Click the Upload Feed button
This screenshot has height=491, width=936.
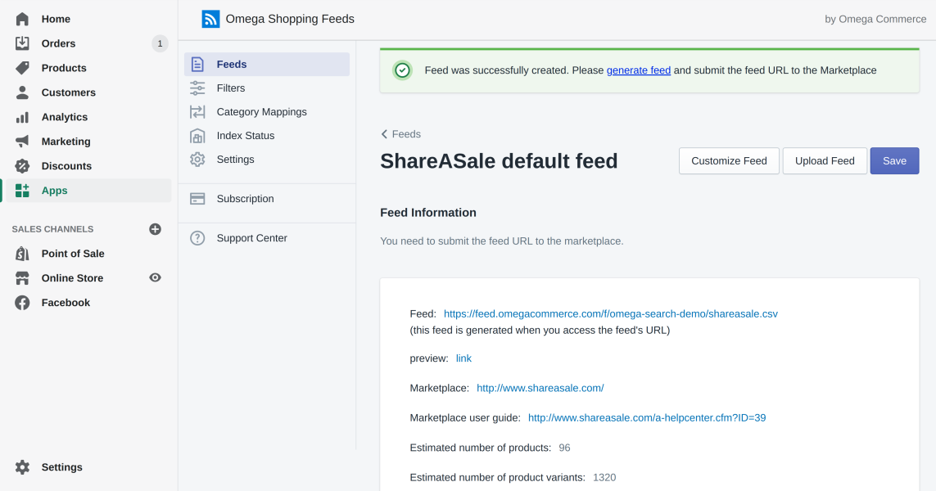[825, 161]
